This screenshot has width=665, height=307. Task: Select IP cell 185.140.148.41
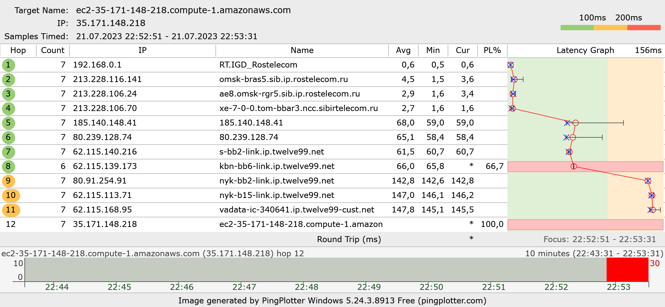[105, 123]
